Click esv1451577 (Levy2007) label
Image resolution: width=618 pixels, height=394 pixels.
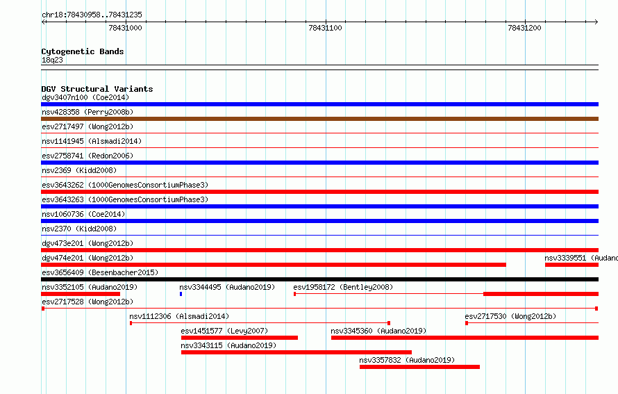(224, 331)
